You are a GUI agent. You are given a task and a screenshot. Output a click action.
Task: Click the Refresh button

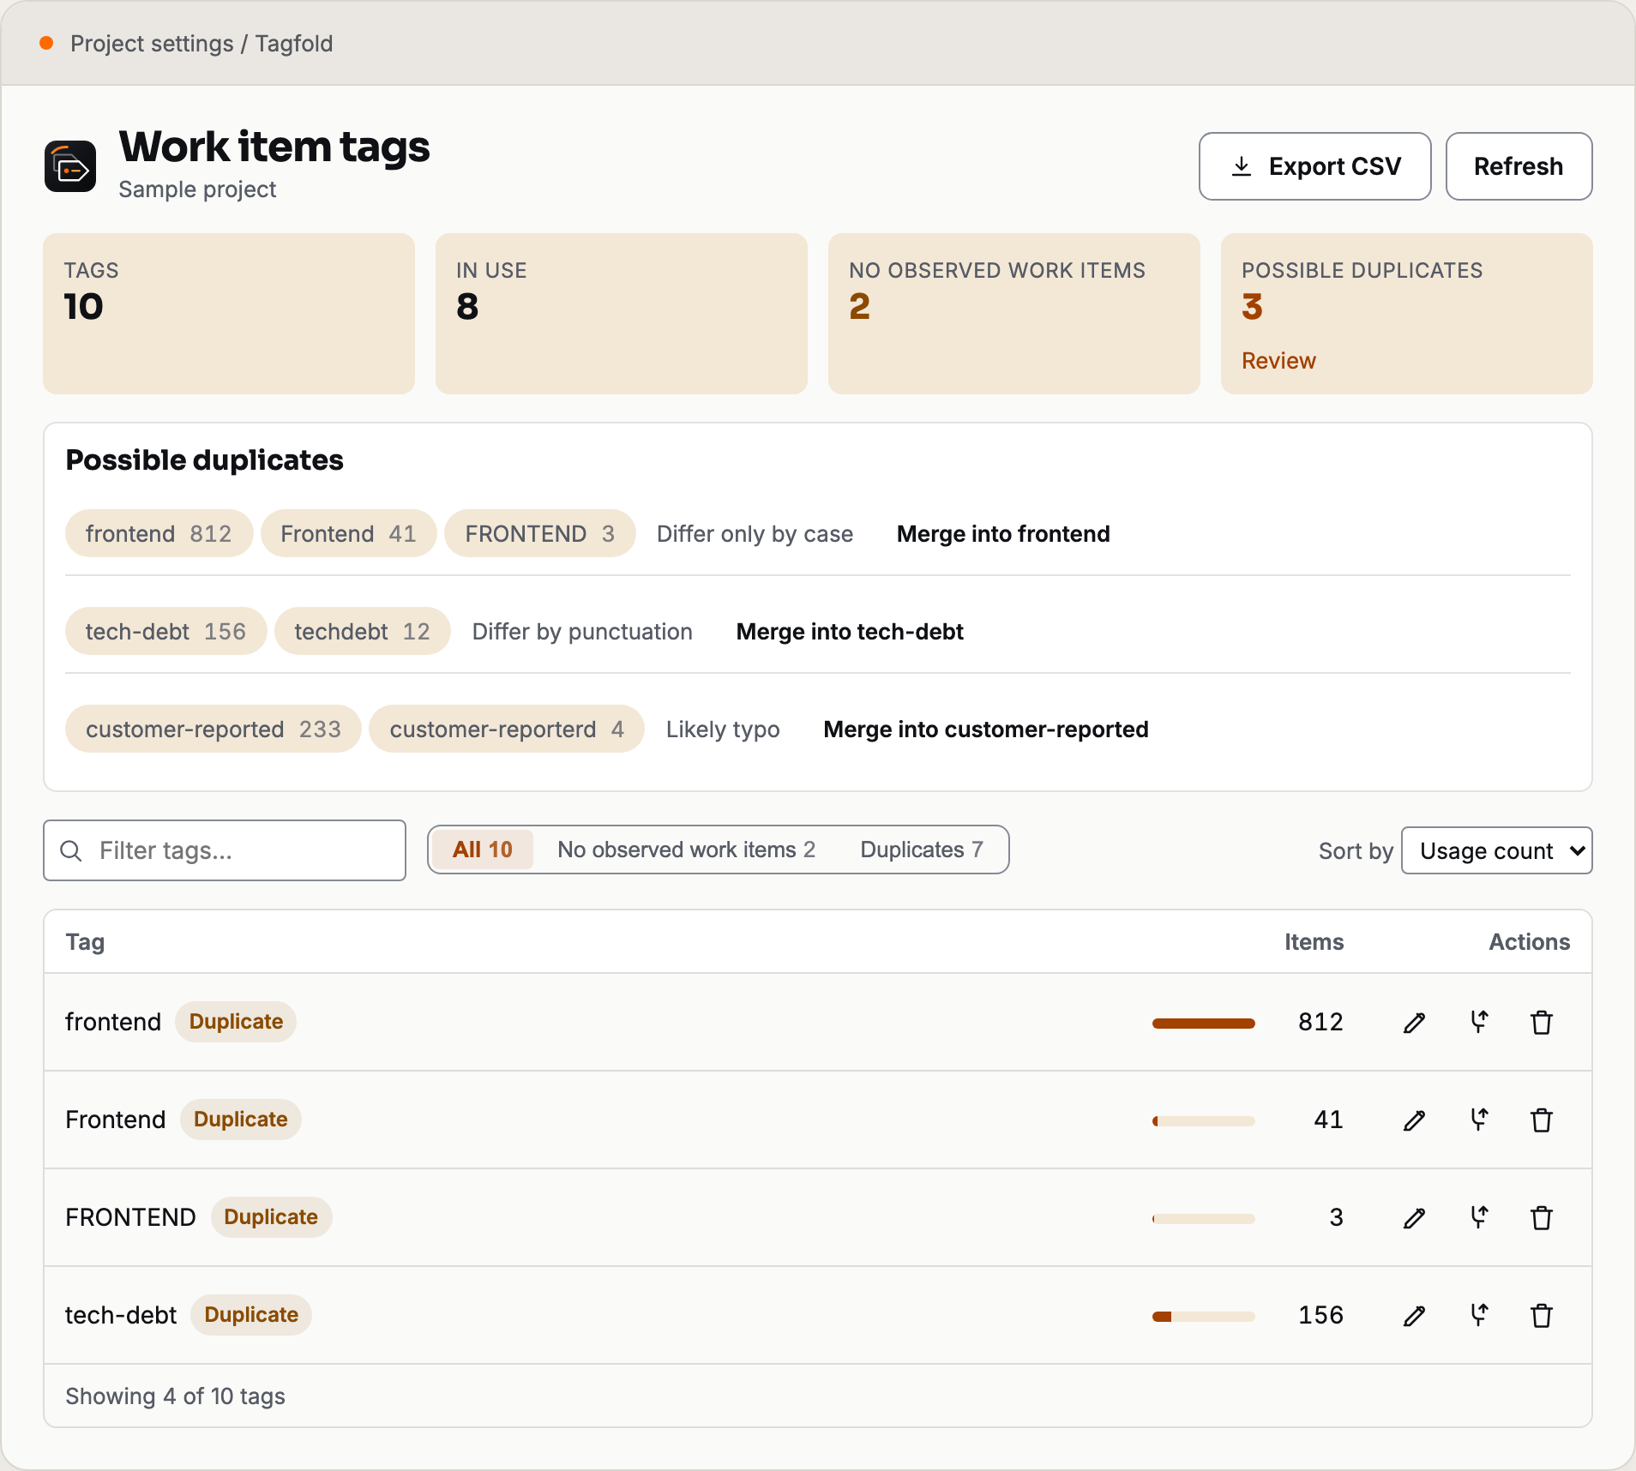tap(1519, 166)
